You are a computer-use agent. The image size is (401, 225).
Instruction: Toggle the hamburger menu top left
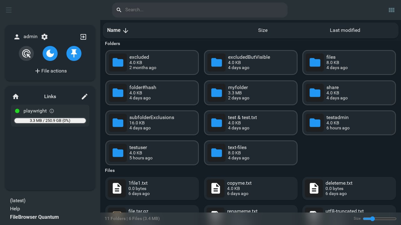click(9, 10)
